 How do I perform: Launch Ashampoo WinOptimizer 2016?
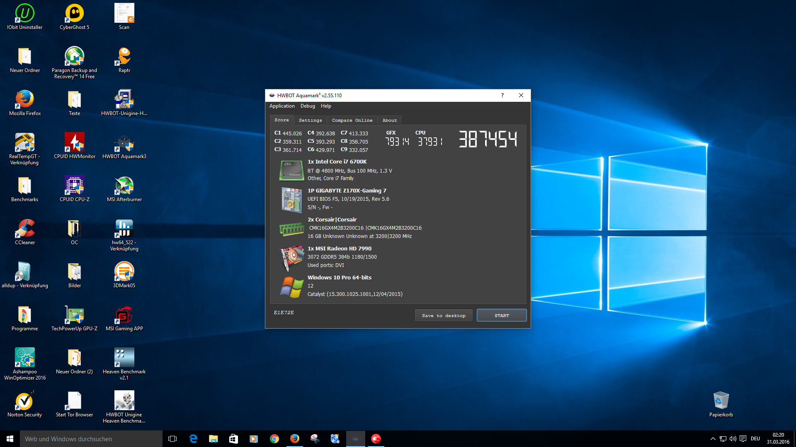point(25,363)
